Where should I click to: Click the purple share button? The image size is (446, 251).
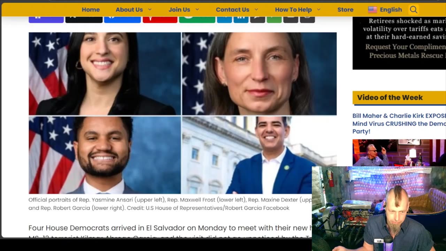46,19
